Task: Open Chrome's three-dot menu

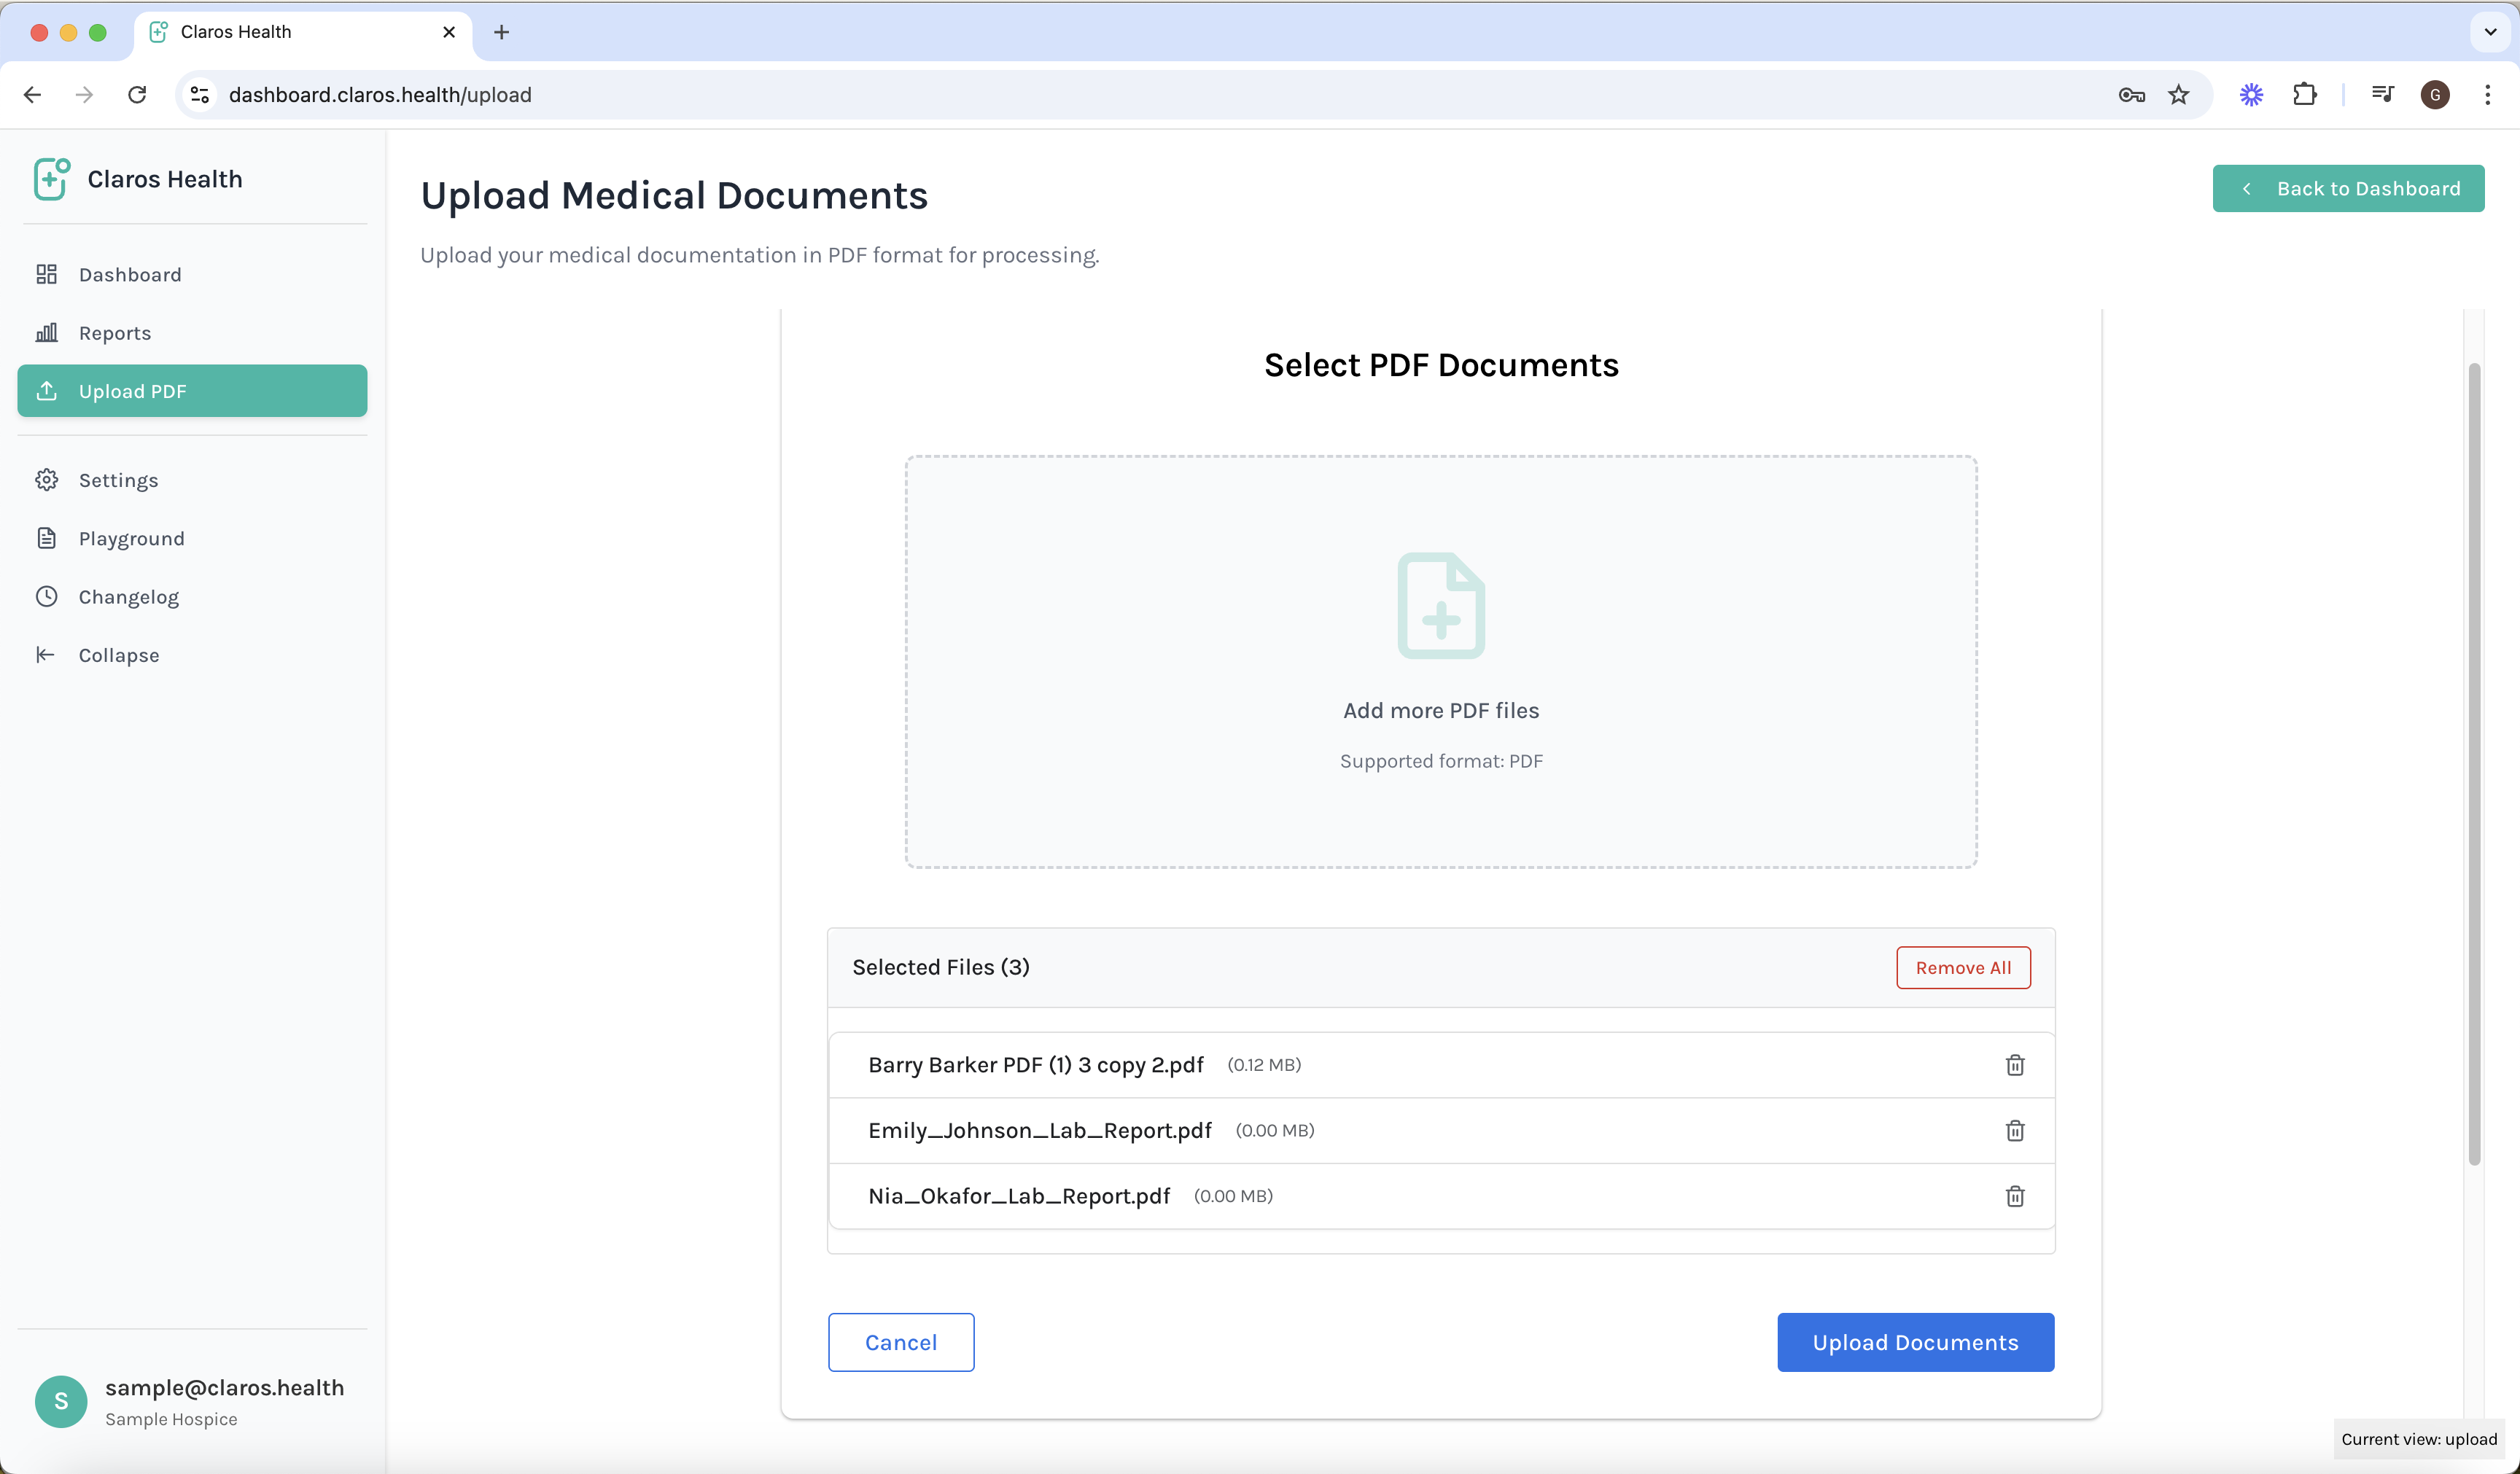Action: pyautogui.click(x=2487, y=95)
